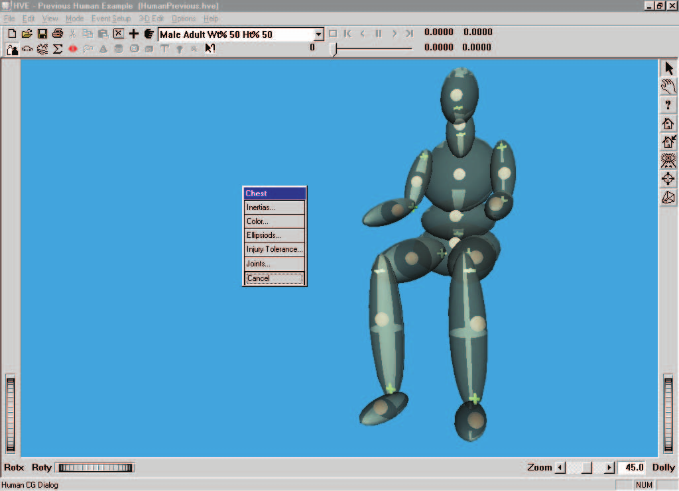Click Injury Tolerance... in the Chest menu
Screen dimensions: 679x491
point(275,249)
